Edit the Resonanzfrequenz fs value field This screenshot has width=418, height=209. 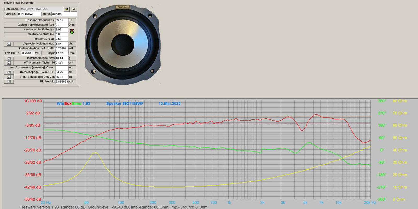coord(61,20)
